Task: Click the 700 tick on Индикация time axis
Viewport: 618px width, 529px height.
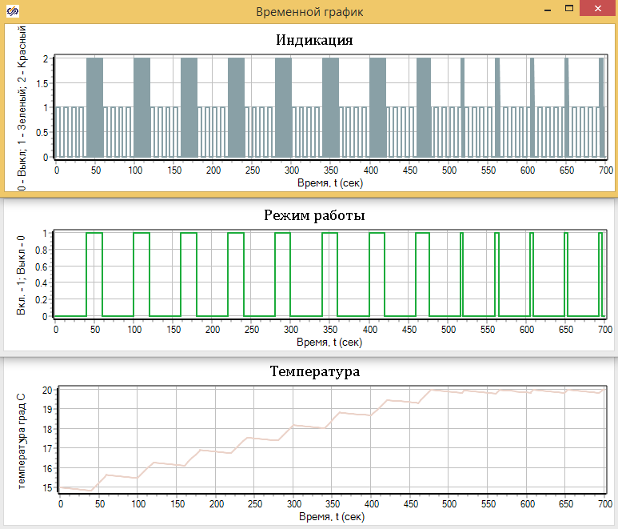Action: click(604, 170)
